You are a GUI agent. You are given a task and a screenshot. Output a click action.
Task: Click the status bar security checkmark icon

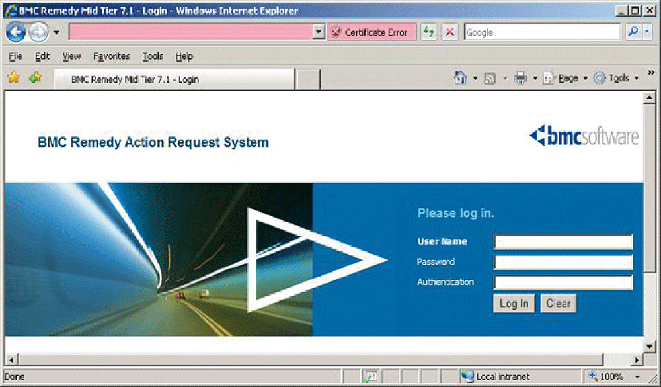(x=370, y=377)
